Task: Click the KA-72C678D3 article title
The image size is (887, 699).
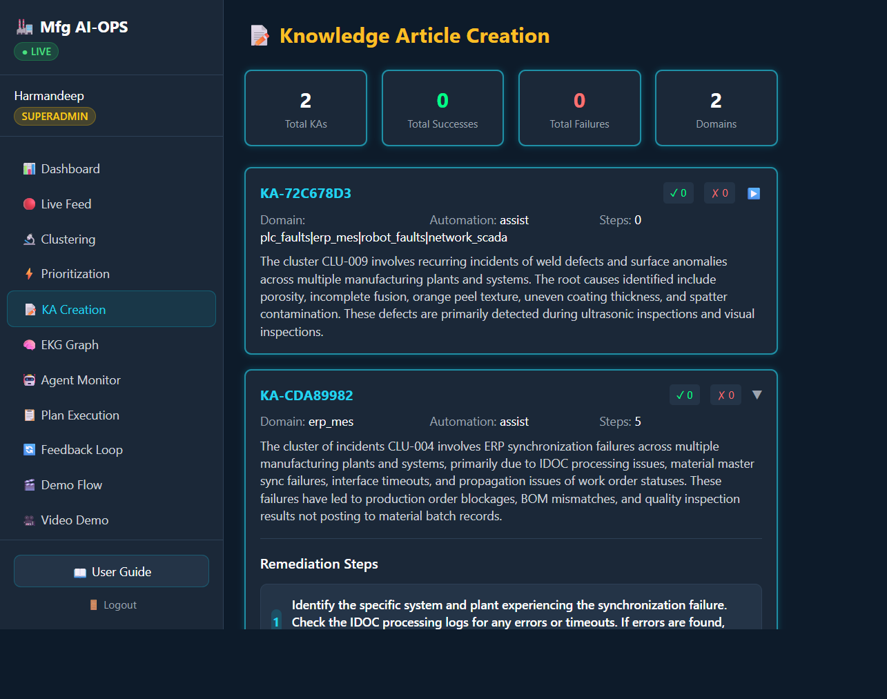Action: pyautogui.click(x=306, y=193)
